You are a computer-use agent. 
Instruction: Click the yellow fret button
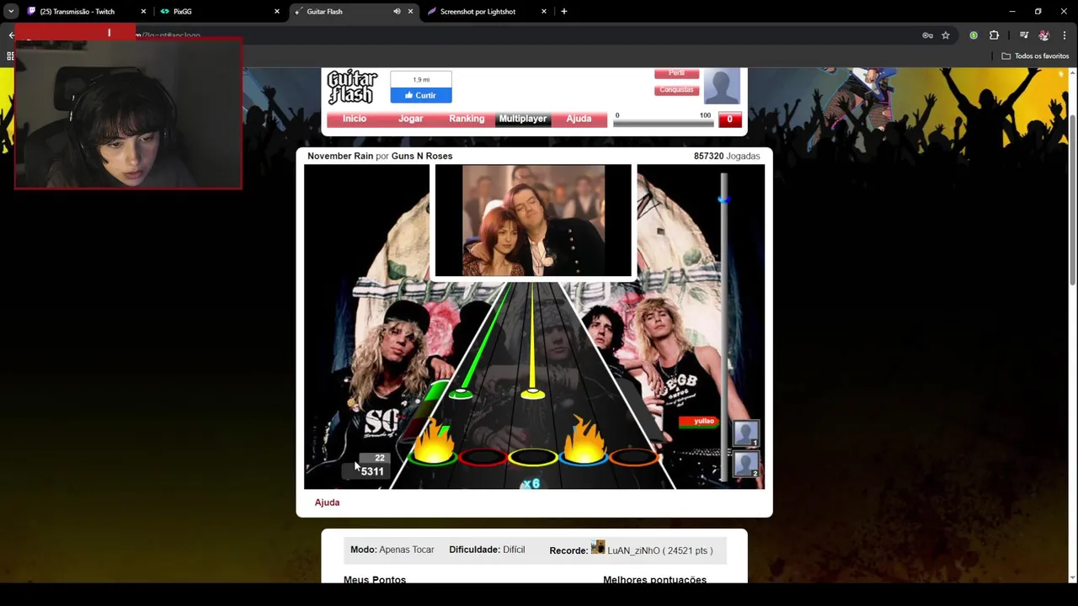532,458
